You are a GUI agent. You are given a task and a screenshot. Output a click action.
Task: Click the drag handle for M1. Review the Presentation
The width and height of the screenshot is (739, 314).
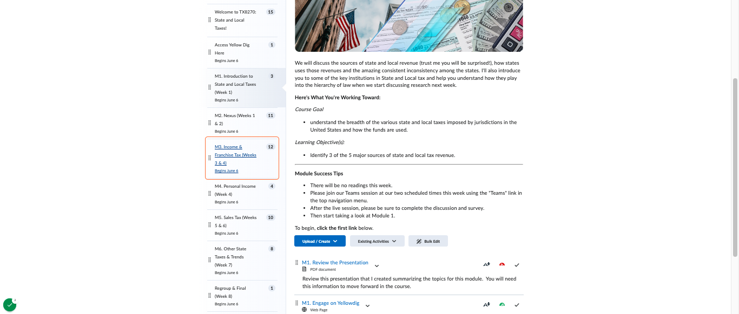coord(296,263)
